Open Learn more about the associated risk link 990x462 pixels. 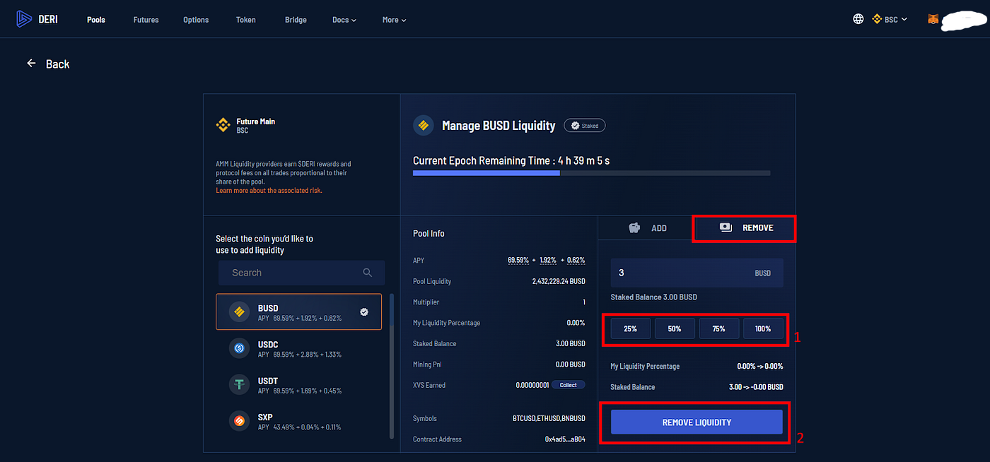pyautogui.click(x=269, y=191)
